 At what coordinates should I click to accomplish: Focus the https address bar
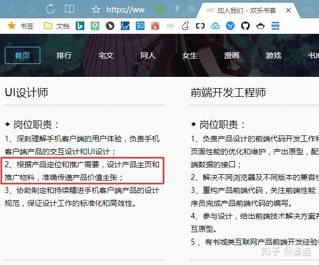tap(125, 10)
